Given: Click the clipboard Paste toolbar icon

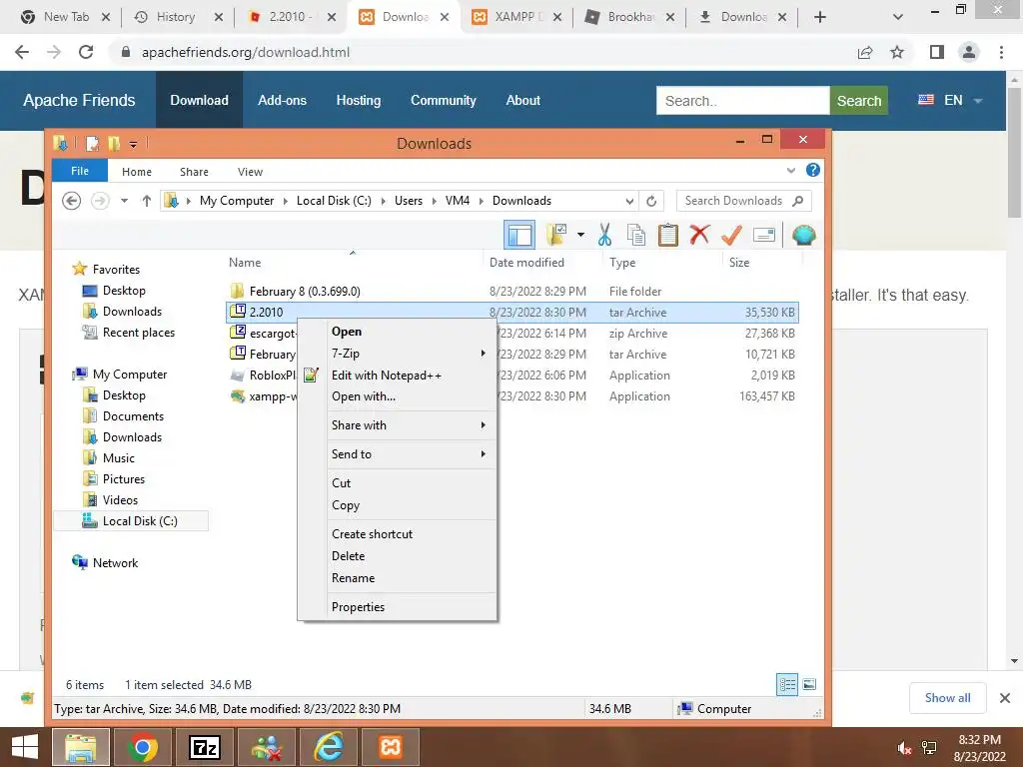Looking at the screenshot, I should pyautogui.click(x=667, y=235).
